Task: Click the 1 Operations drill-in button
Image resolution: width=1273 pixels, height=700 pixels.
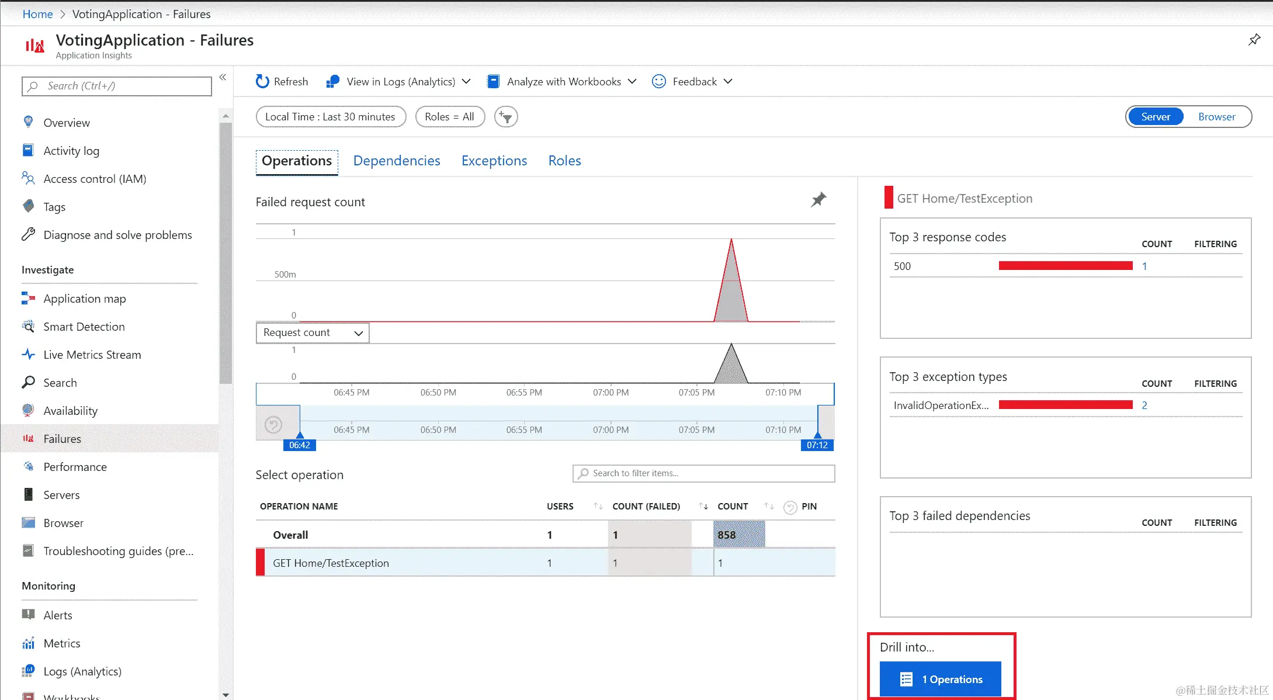Action: (x=941, y=679)
